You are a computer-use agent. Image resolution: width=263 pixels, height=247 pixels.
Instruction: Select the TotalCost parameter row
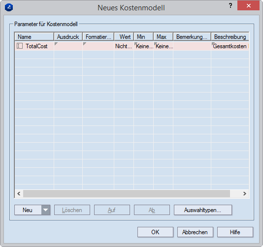coord(132,46)
